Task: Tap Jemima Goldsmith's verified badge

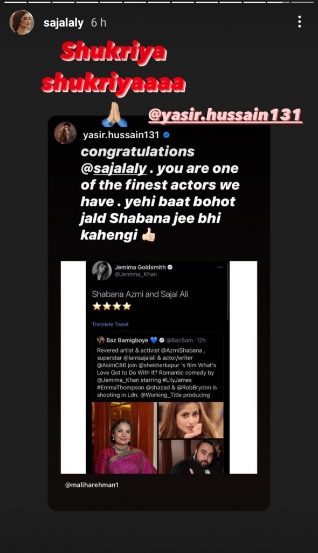Action: (170, 267)
